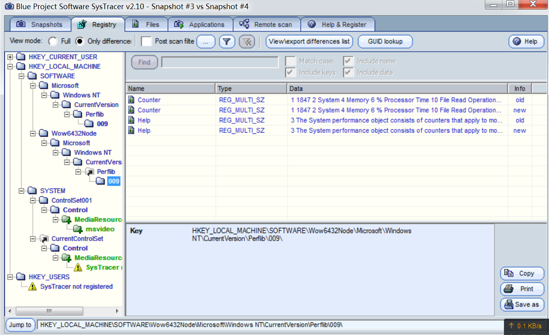Click the Applications tab icon
The width and height of the screenshot is (549, 335).
click(x=179, y=24)
